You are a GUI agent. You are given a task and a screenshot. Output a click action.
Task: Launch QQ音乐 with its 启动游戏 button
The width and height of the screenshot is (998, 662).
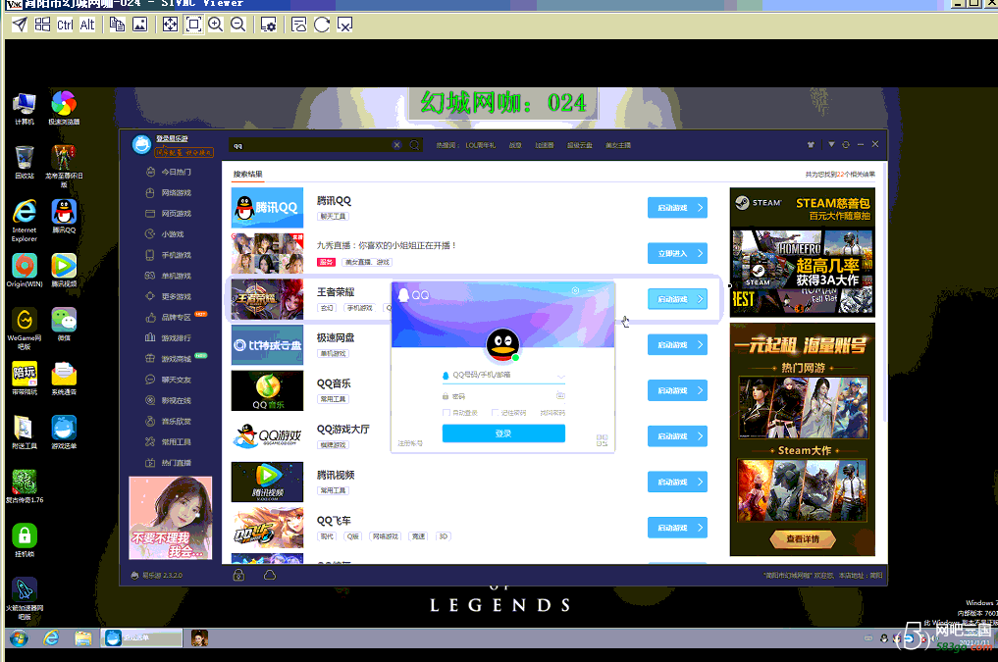coord(677,390)
